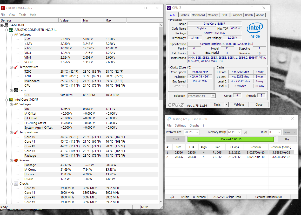Open the Tools dropdown arrow in CPU-Z
Screen dimensions: 301x215
pos(226,105)
